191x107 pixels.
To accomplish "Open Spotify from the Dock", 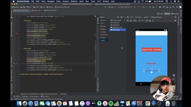I will coord(111,103).
